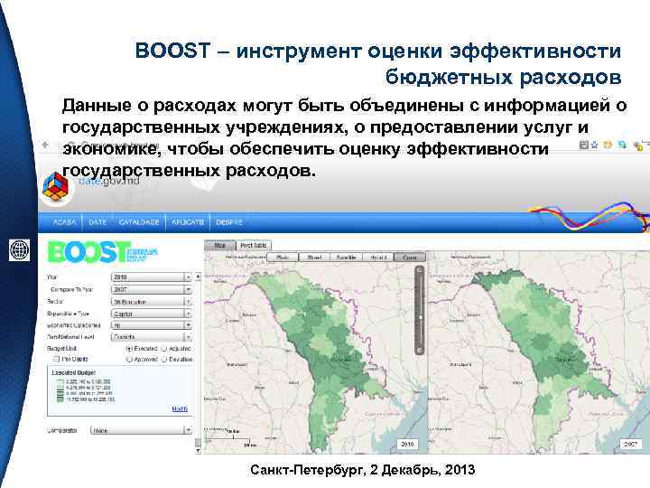Open the Economic Categories dropdown
This screenshot has height=488, width=650.
click(152, 325)
